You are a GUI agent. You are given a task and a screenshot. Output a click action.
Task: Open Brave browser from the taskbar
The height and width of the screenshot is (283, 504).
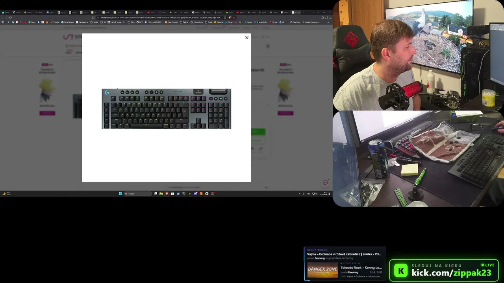point(167,193)
